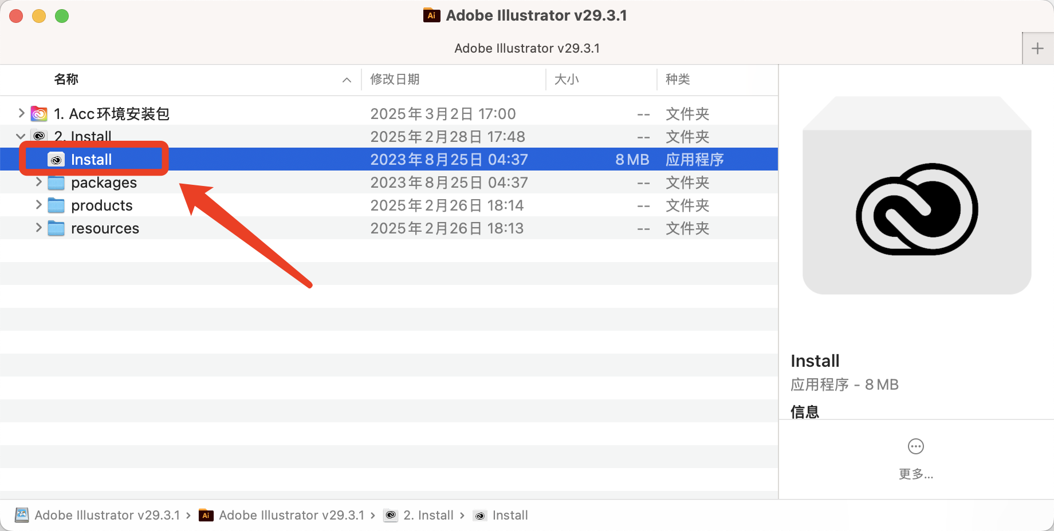Click the Ai icon in path bar
The width and height of the screenshot is (1054, 531).
(206, 516)
